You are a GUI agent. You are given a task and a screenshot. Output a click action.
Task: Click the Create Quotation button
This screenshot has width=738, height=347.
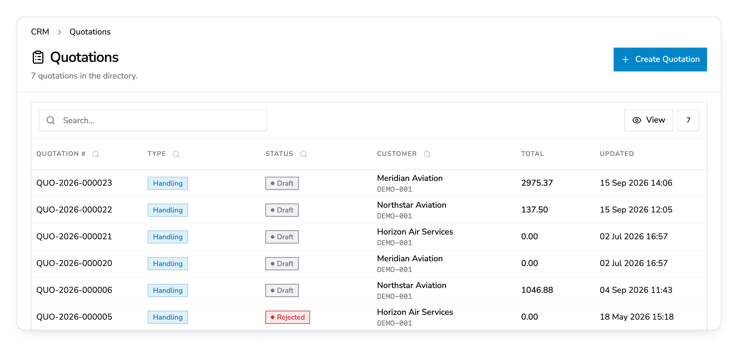click(x=660, y=60)
